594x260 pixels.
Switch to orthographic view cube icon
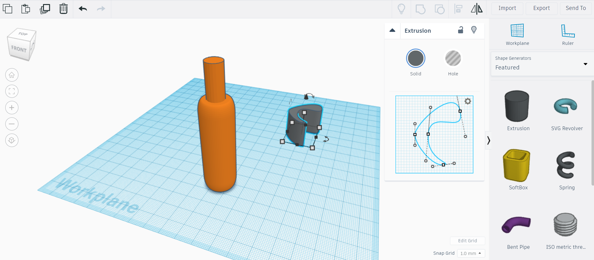click(12, 140)
